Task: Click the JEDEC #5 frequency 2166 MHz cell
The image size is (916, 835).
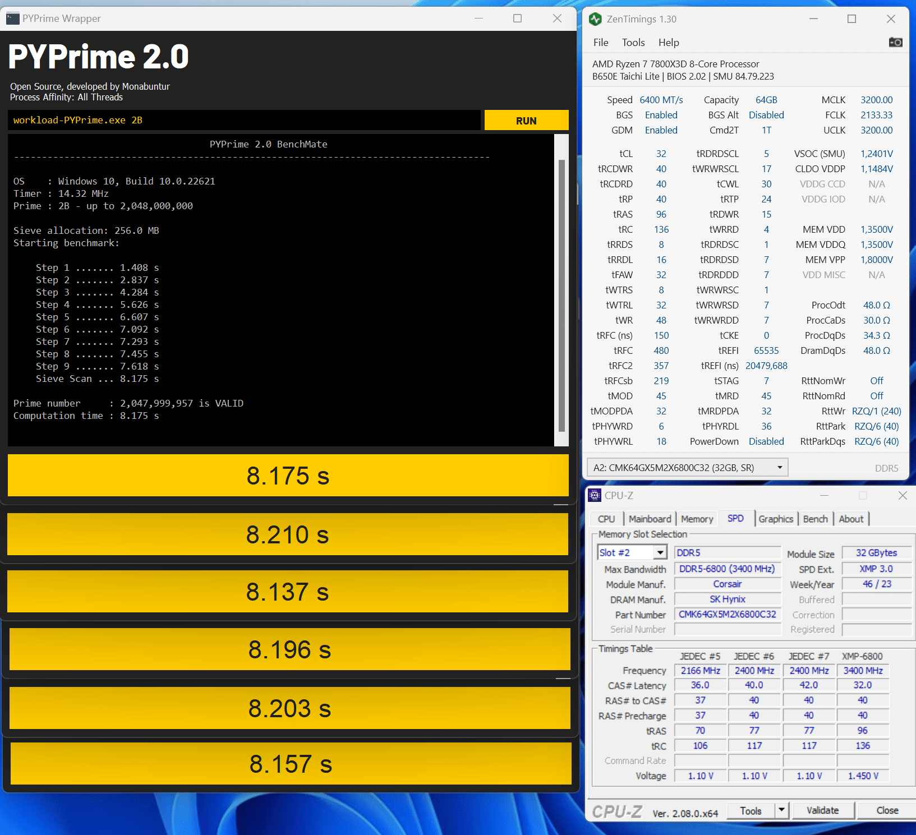Action: [x=701, y=670]
